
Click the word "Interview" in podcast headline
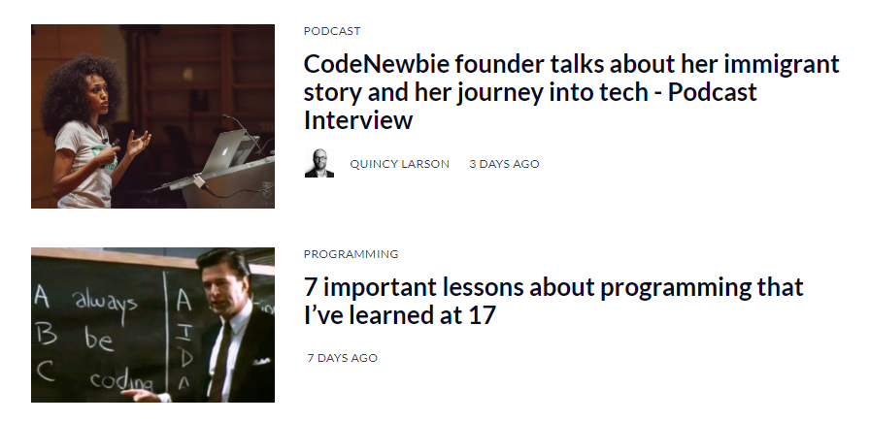358,120
